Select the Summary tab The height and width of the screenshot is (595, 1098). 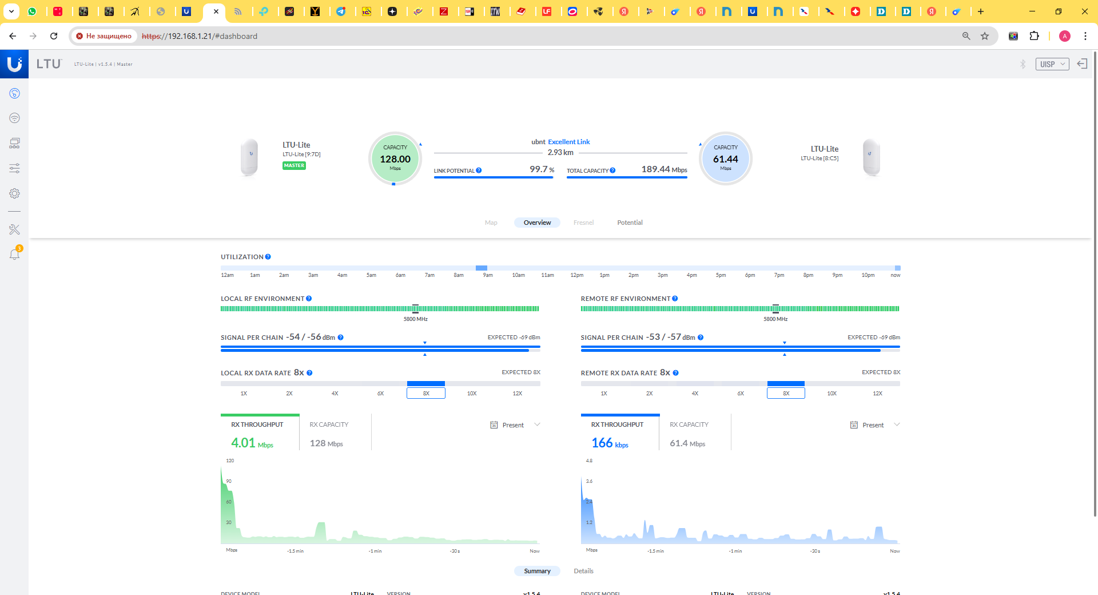coord(537,571)
